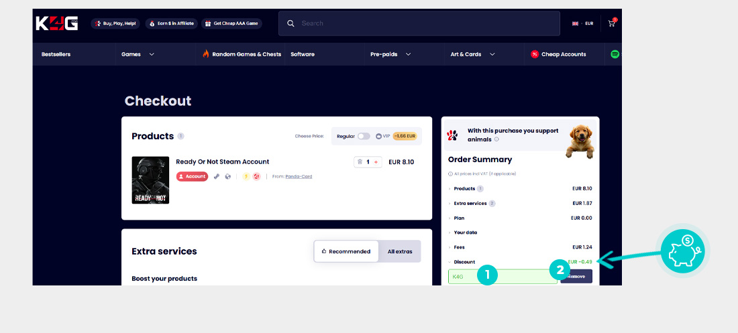This screenshot has height=333, width=738.
Task: Open the shopping cart icon
Action: click(x=611, y=23)
